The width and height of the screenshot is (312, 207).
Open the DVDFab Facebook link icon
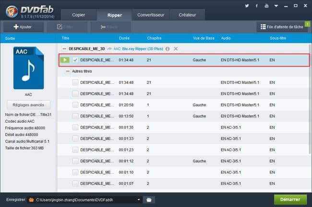256,6
